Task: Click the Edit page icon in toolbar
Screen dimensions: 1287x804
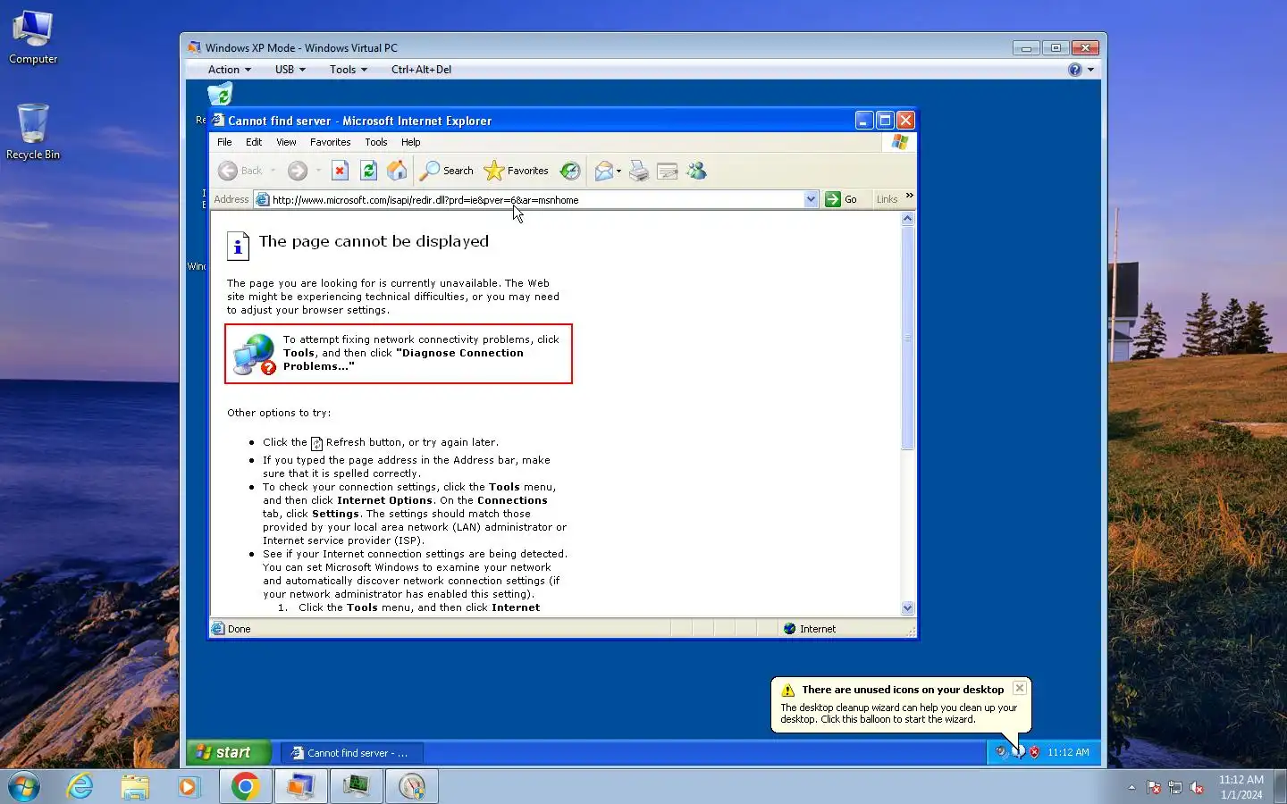Action: coord(668,171)
